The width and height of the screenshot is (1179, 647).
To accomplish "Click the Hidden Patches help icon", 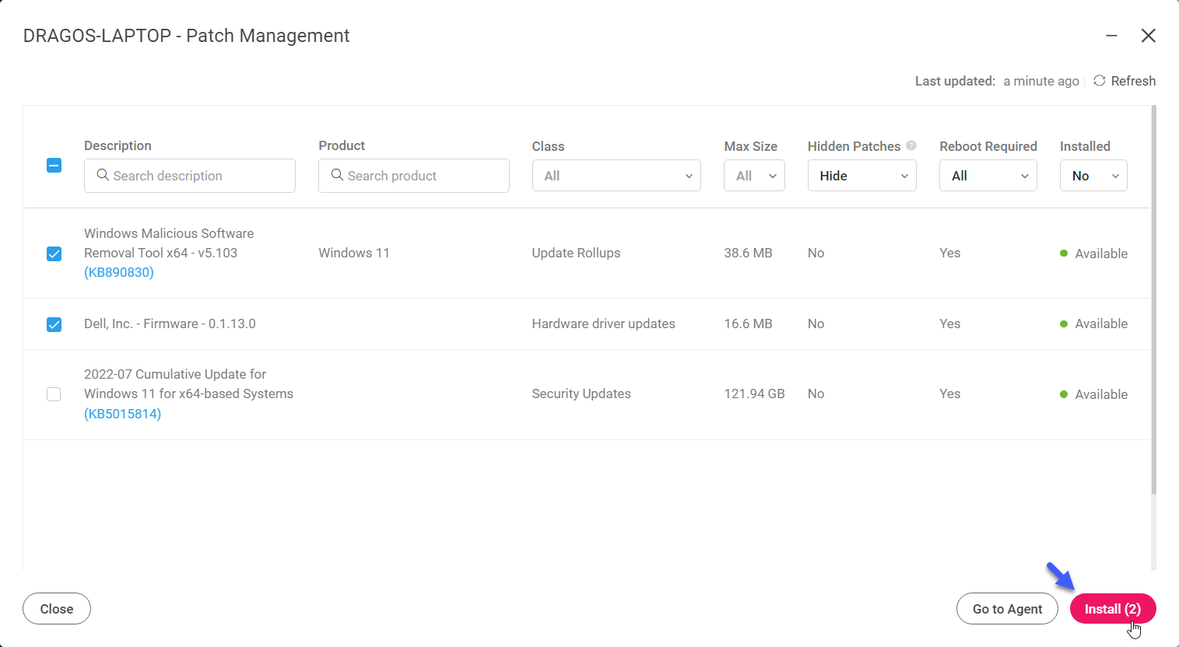I will (911, 145).
